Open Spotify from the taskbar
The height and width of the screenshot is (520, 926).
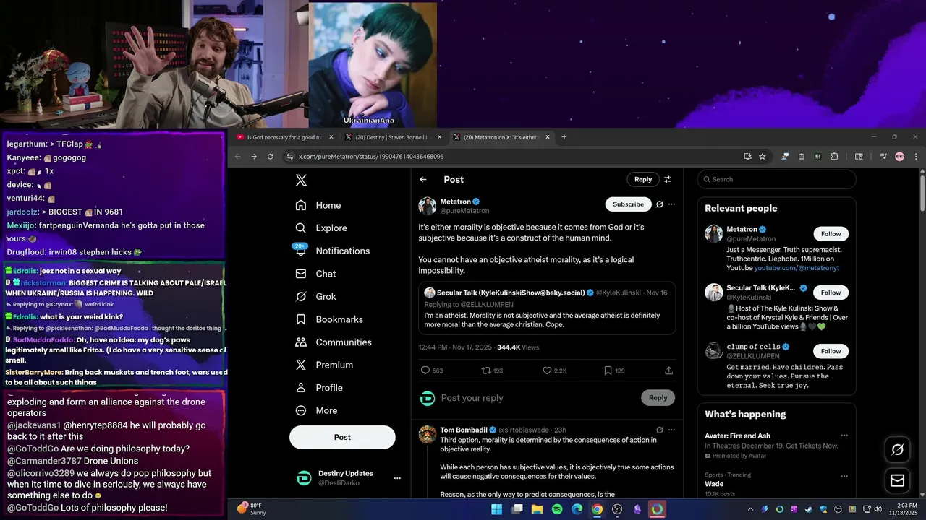click(557, 509)
